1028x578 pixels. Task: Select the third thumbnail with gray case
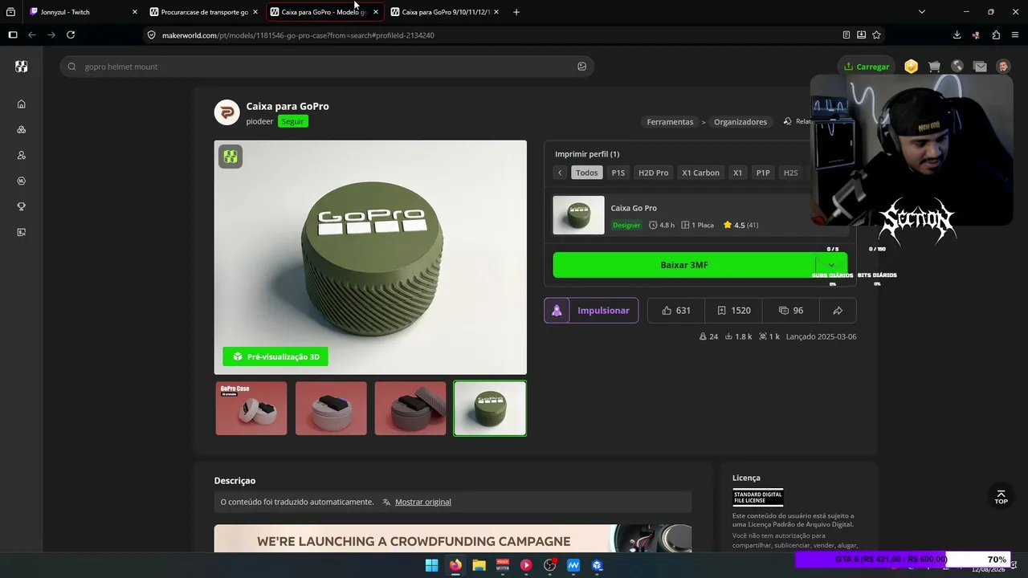[x=410, y=409]
